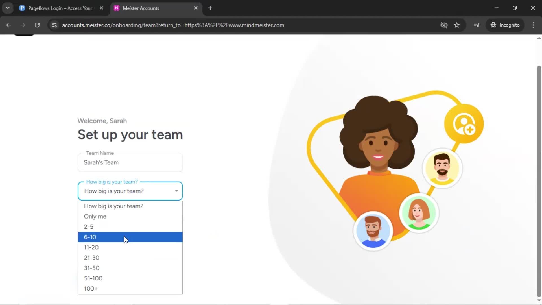Viewport: 542px width, 305px height.
Task: Select 'How big is your team?' placeholder option
Action: click(130, 206)
